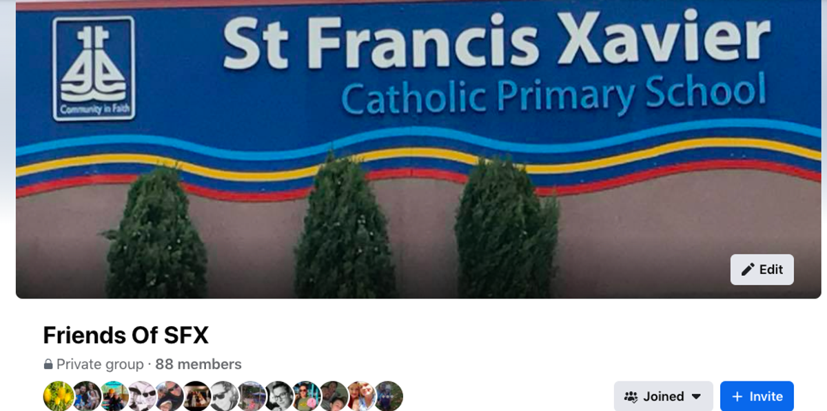
Task: Click the Friends Of SFX group title
Action: click(125, 335)
